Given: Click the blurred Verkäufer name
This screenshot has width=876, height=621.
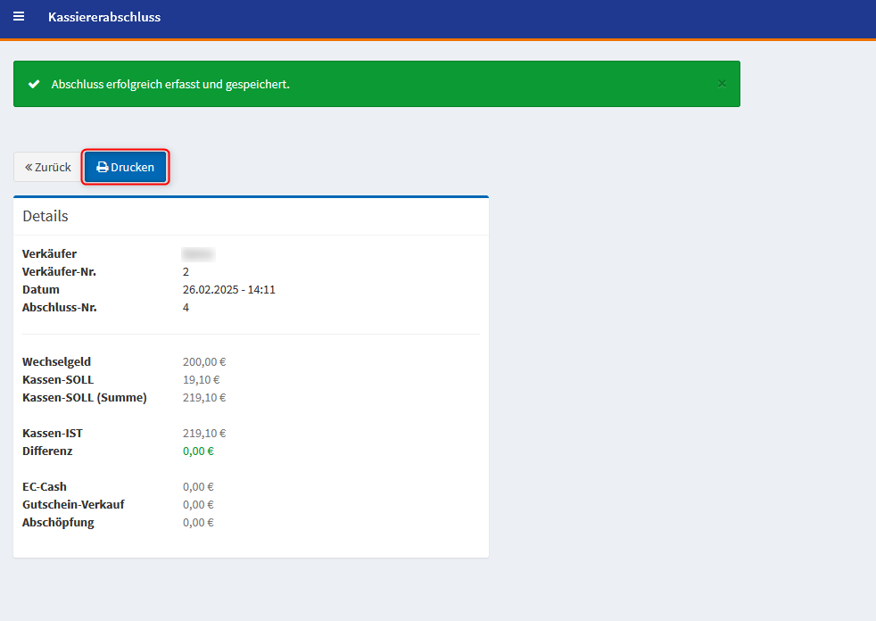Looking at the screenshot, I should [198, 254].
